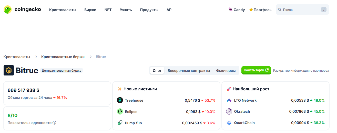
Task: Open the NFT header menu
Action: 108,10
